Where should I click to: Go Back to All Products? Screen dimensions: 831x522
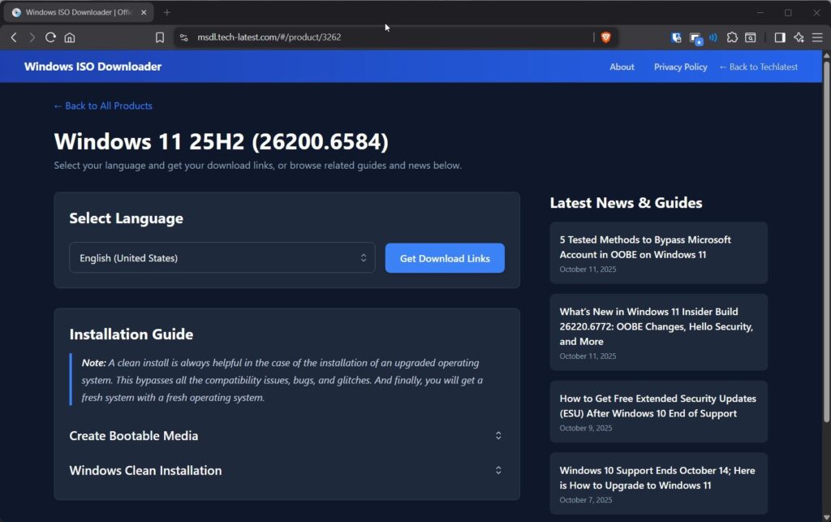(x=103, y=106)
